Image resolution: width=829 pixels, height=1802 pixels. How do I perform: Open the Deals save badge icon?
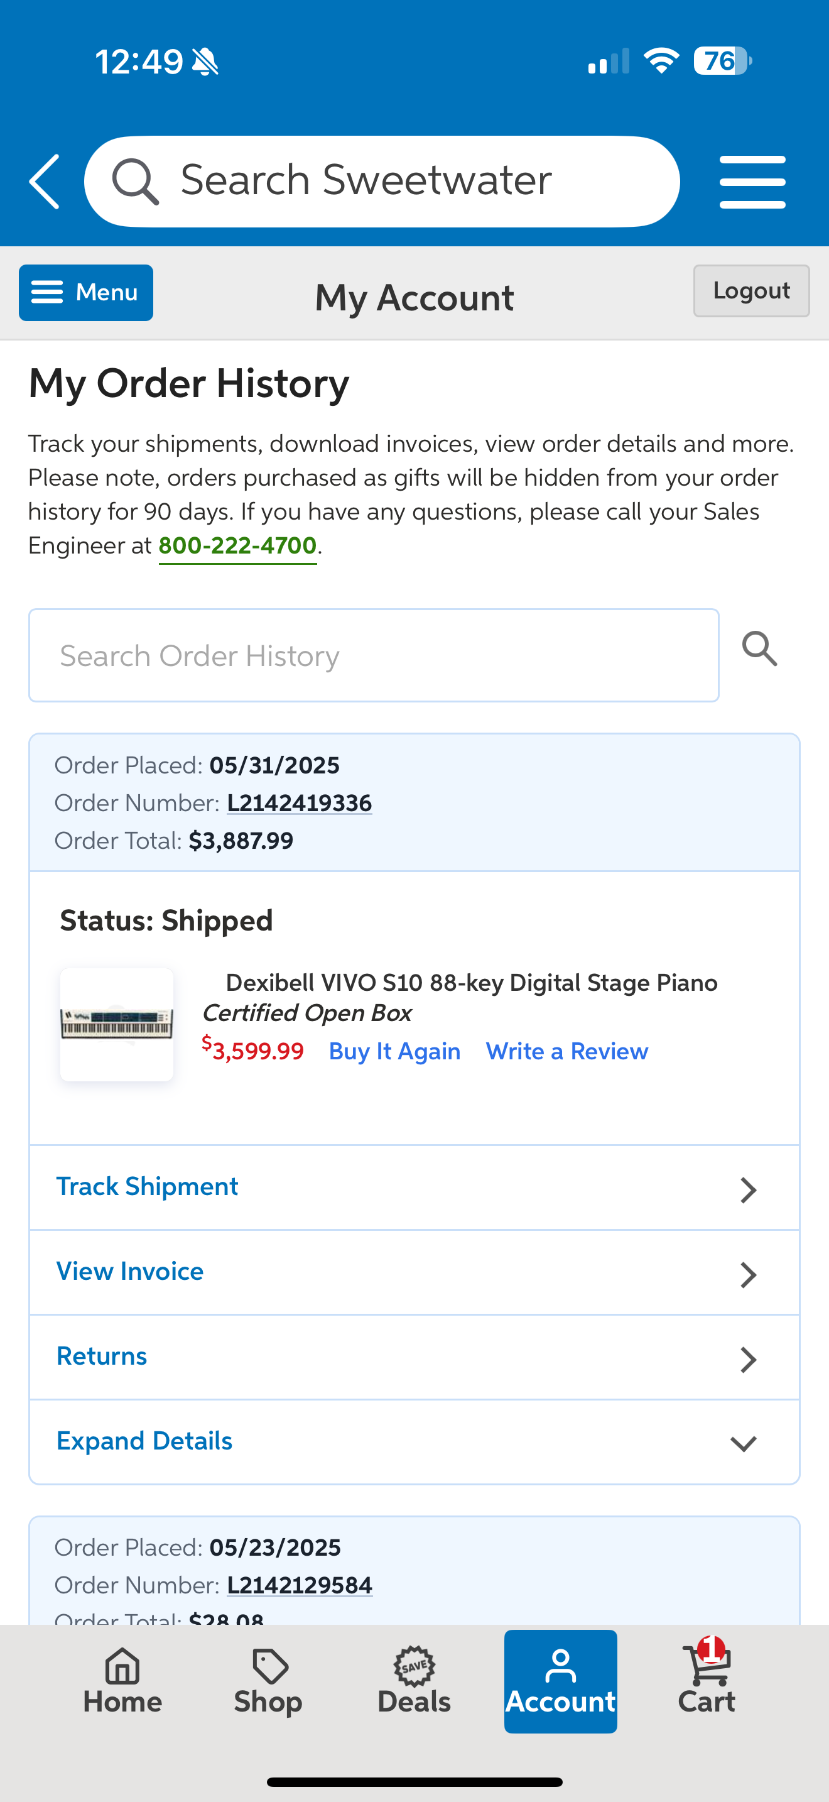tap(414, 1667)
